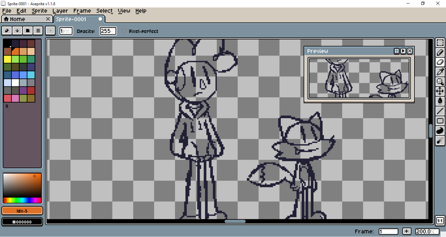Open the Edit menu
446x237 pixels.
click(21, 11)
